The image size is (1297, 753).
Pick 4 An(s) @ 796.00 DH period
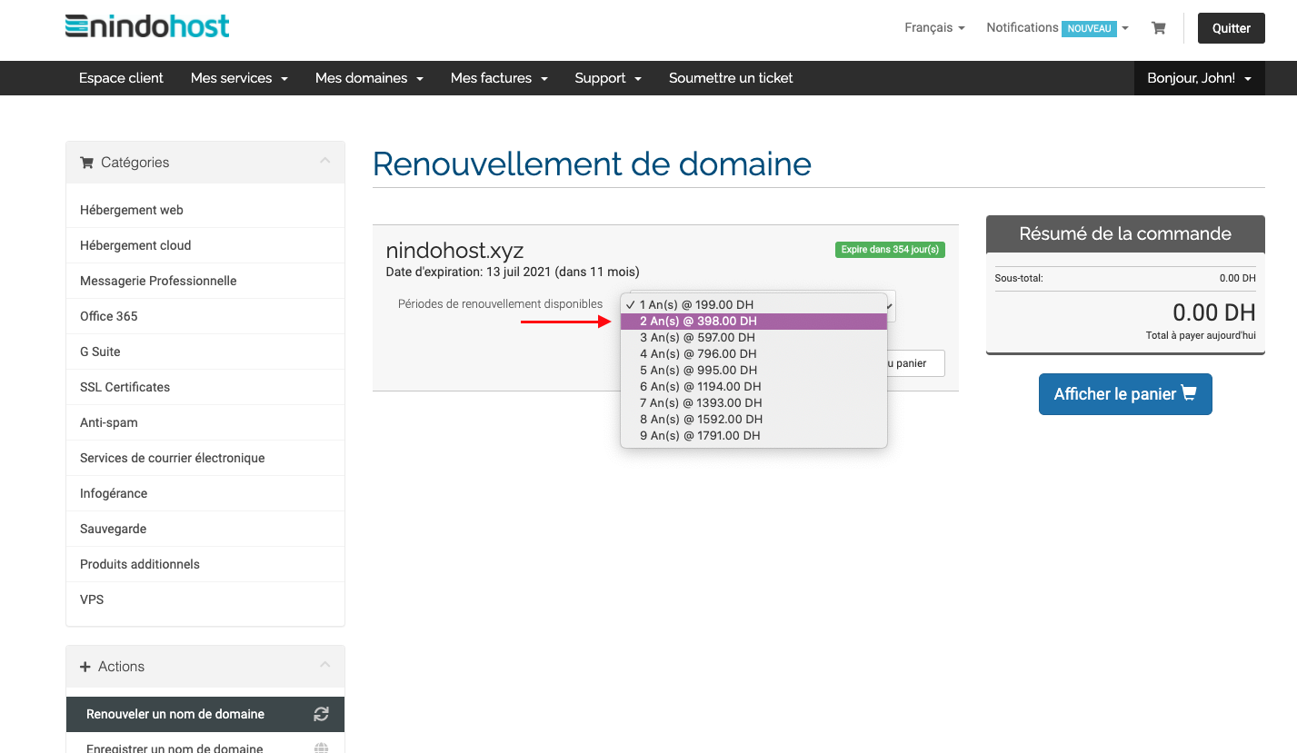(x=753, y=354)
